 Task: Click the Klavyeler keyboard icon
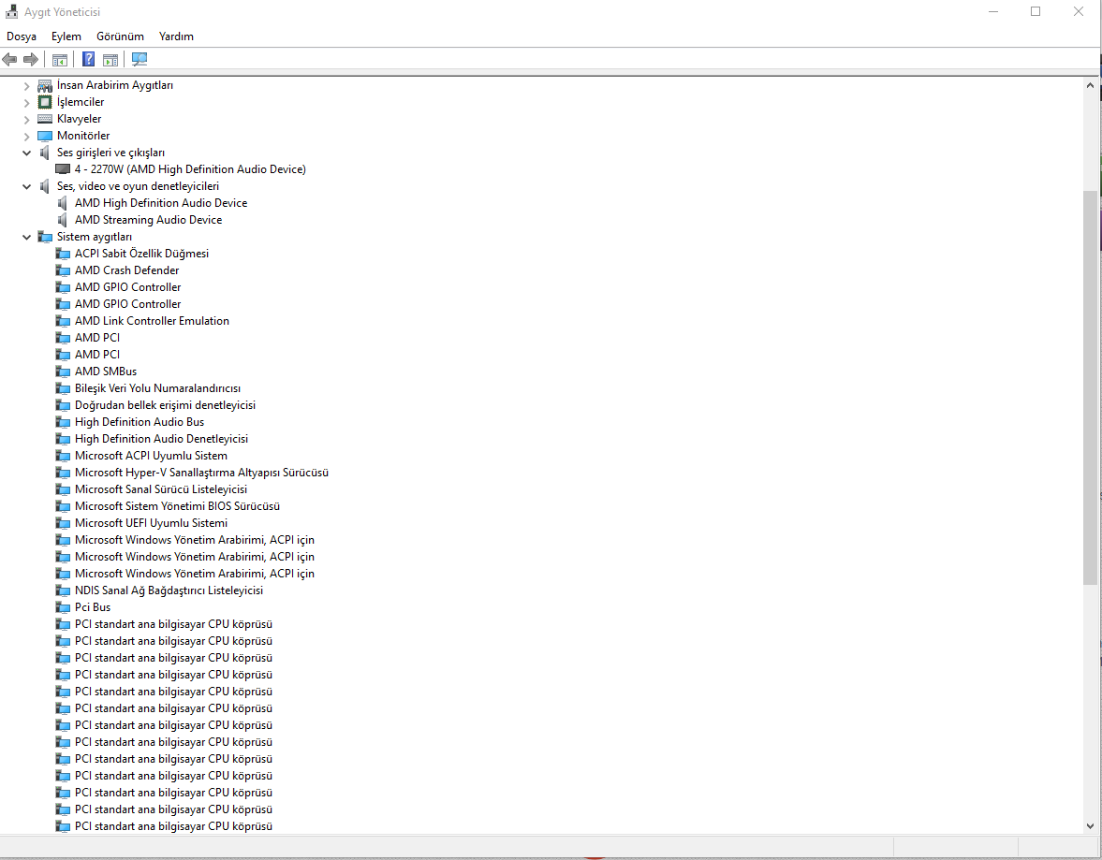(x=45, y=119)
